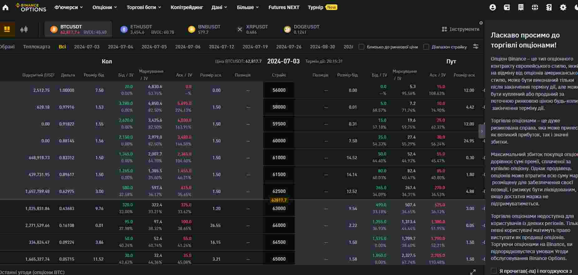Select the 2024-07-19 expiry tab
Viewport: 578px width, 275px height.
point(255,47)
